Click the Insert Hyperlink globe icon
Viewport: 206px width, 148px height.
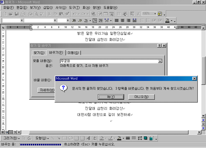tap(94, 14)
